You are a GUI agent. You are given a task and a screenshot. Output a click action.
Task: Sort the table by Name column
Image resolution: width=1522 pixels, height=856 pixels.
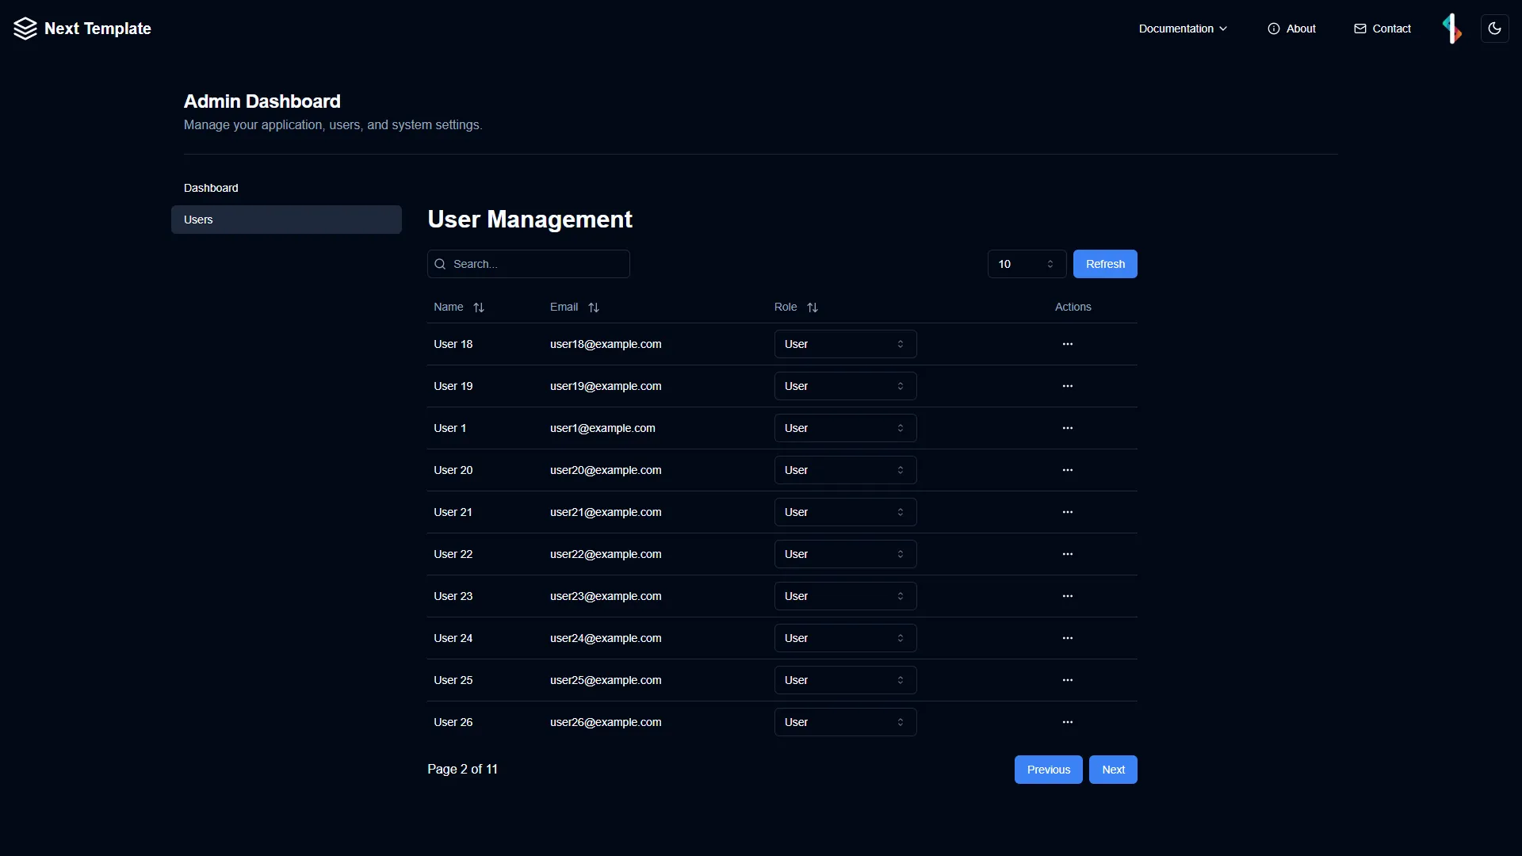pos(479,307)
